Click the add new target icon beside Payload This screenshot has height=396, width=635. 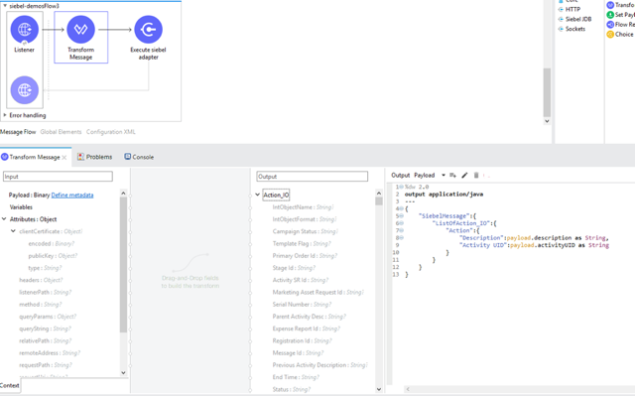(452, 176)
